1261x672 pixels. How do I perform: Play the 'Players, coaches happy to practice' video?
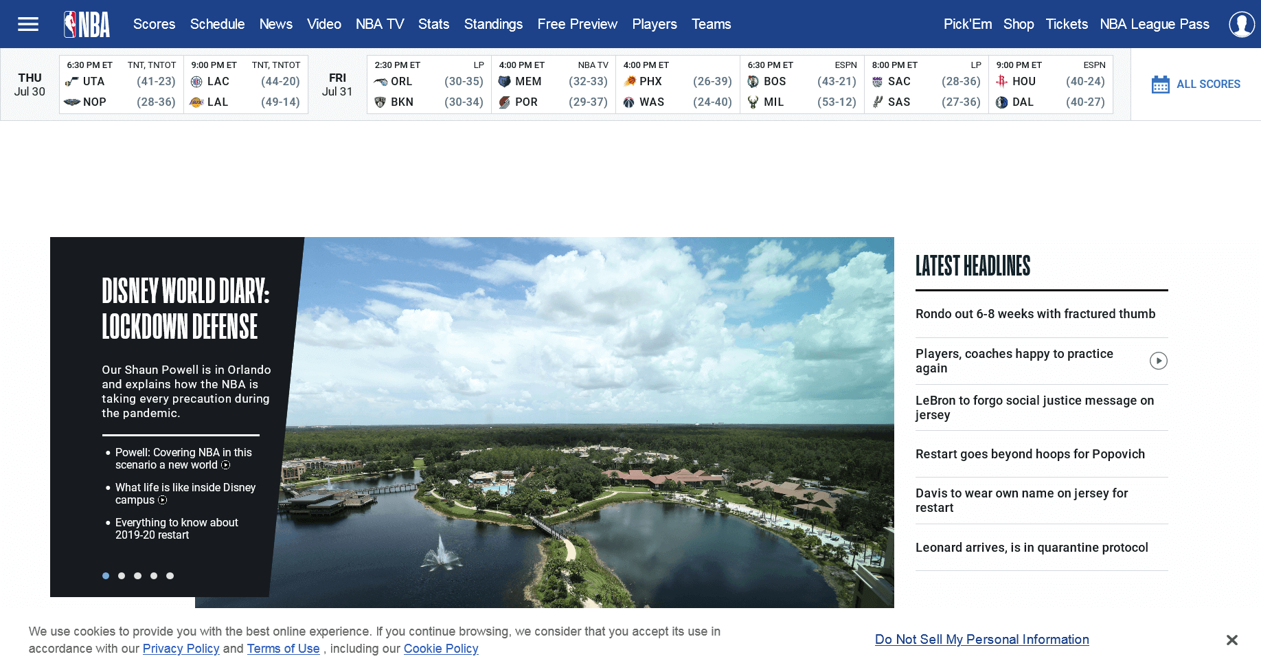1158,361
